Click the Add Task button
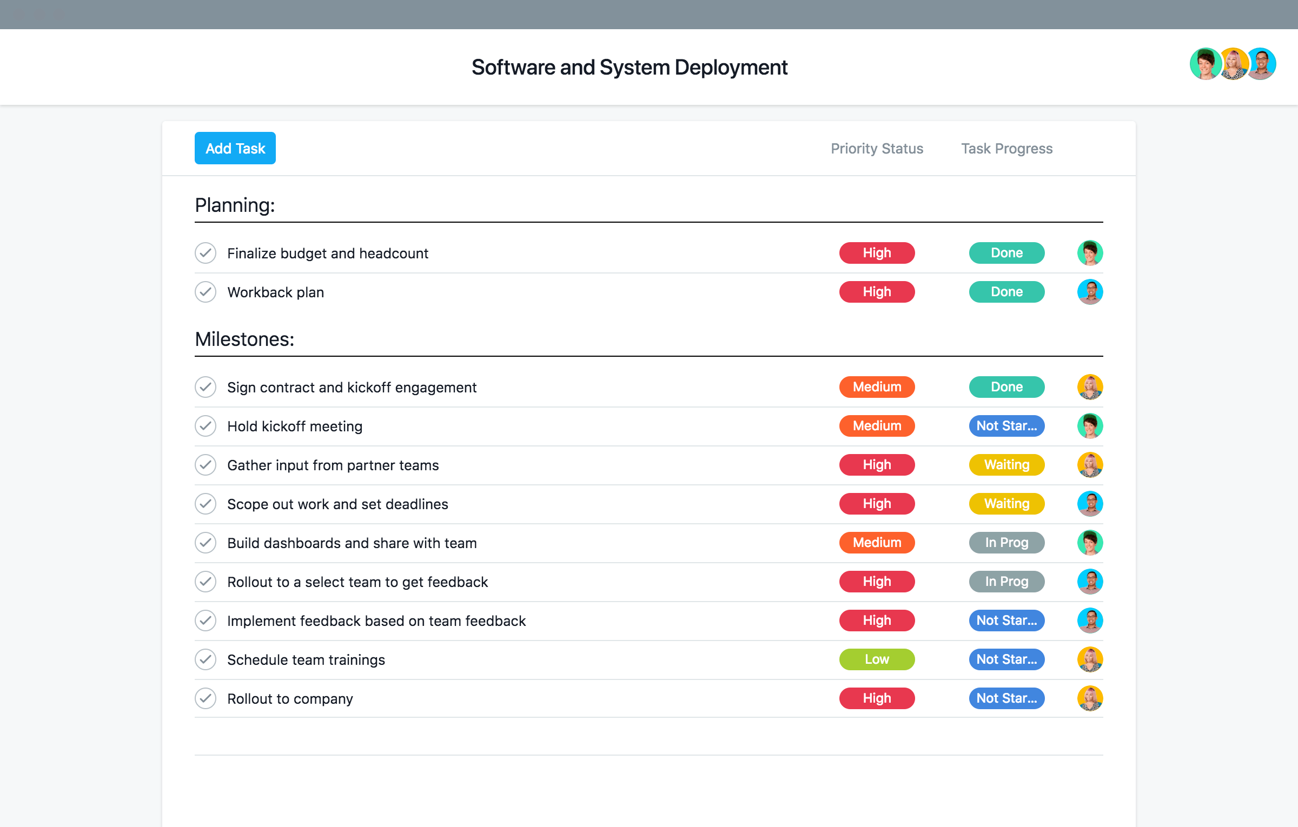This screenshot has width=1298, height=827. [x=235, y=148]
